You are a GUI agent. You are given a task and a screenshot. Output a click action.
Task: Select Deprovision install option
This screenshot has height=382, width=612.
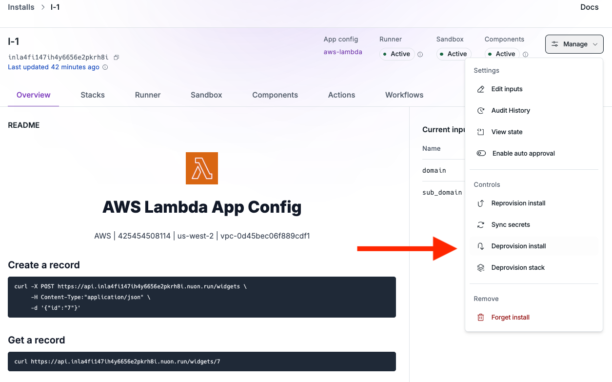point(534,246)
